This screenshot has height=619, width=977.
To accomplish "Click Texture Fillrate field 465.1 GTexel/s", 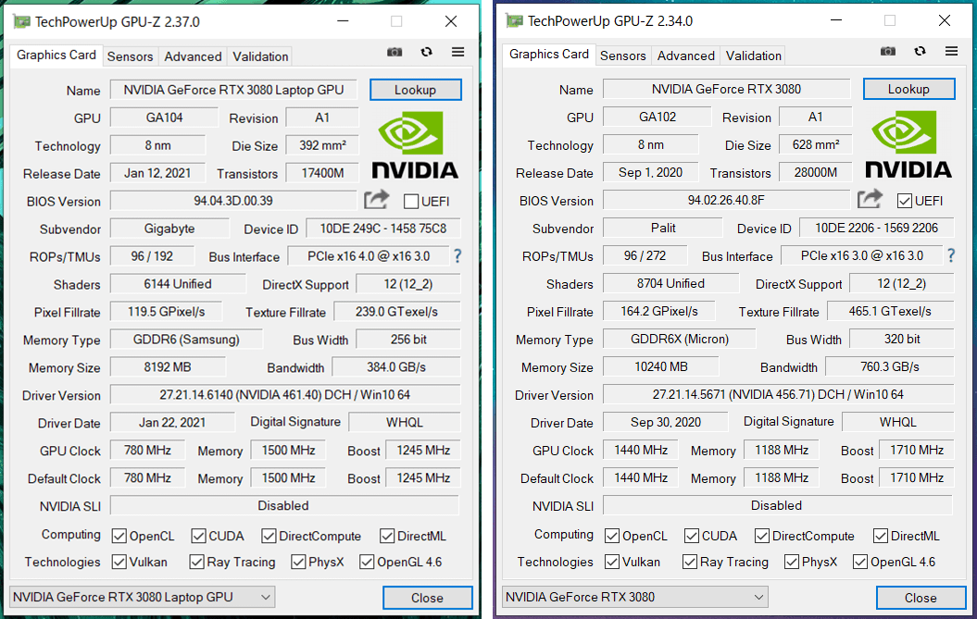I will [890, 312].
